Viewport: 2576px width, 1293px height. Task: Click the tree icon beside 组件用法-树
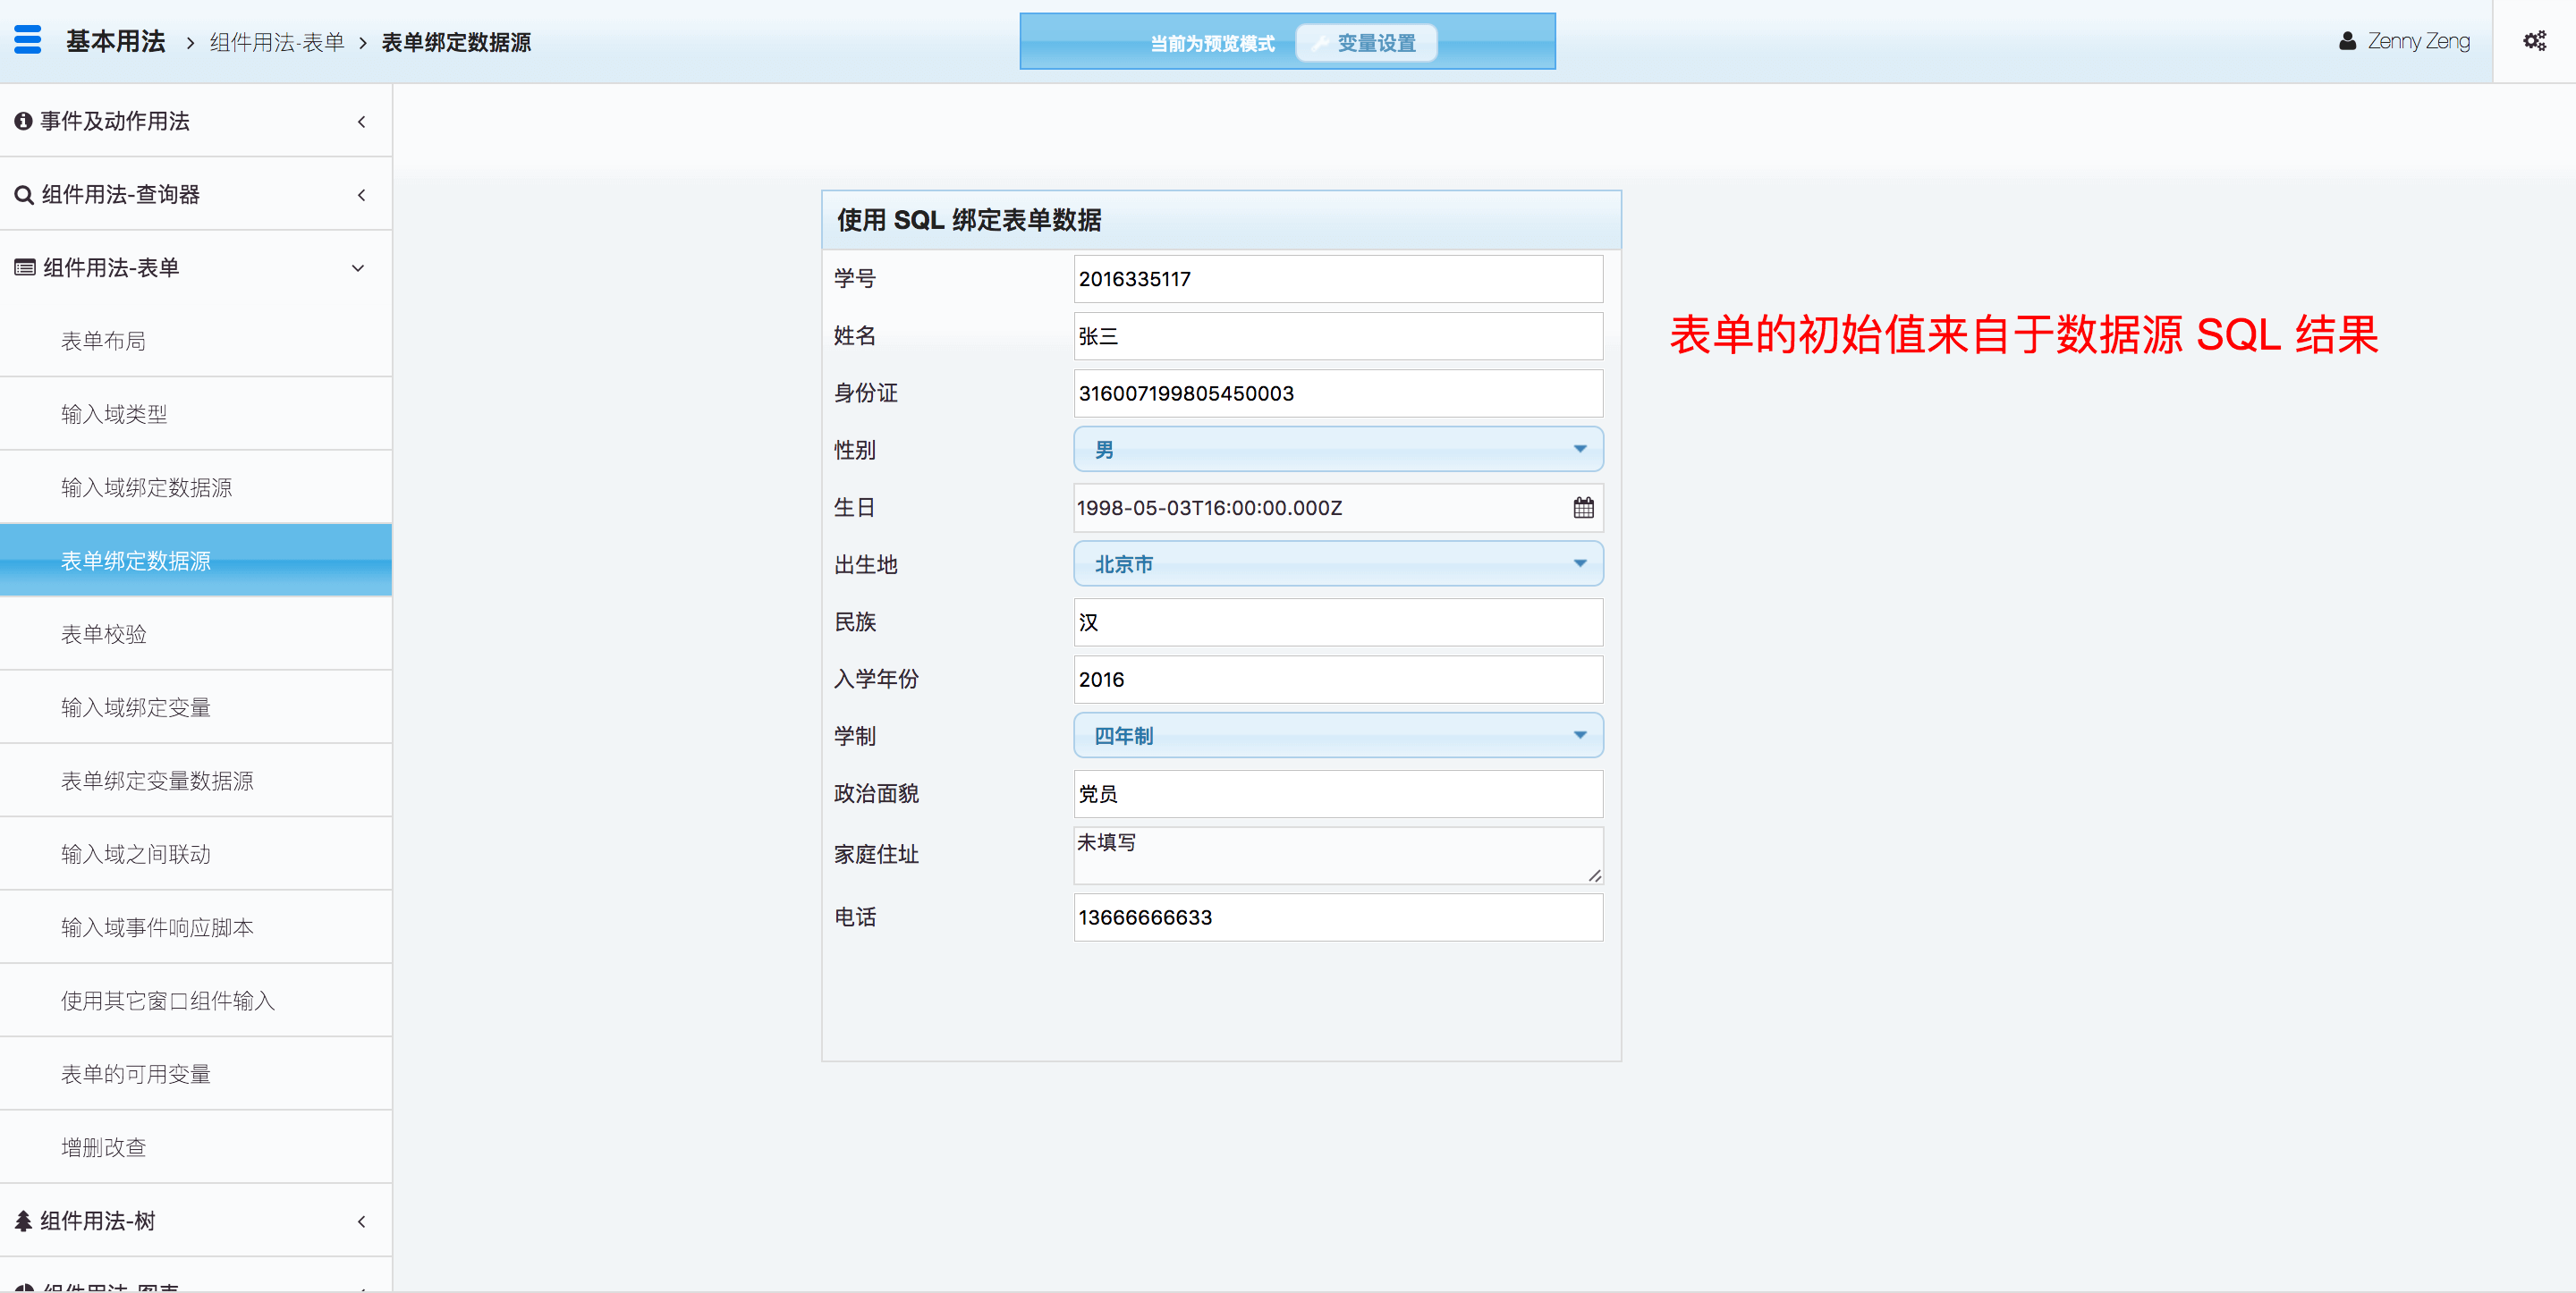[x=23, y=1221]
